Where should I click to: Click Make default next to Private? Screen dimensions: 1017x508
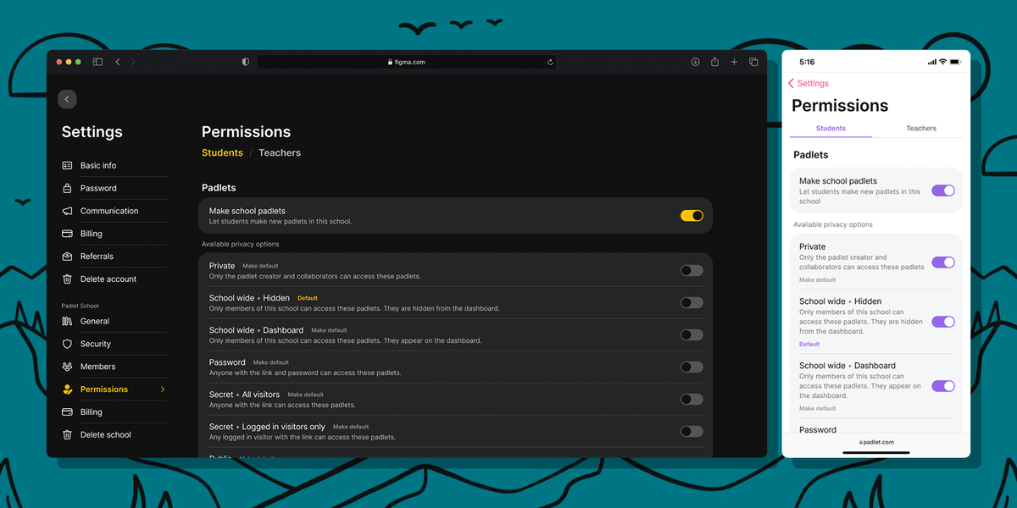(x=260, y=266)
